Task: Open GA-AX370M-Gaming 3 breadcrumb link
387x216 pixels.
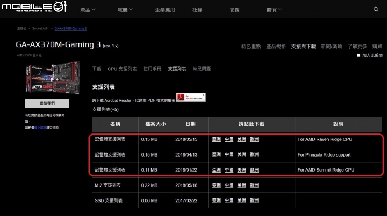Action: [70, 28]
